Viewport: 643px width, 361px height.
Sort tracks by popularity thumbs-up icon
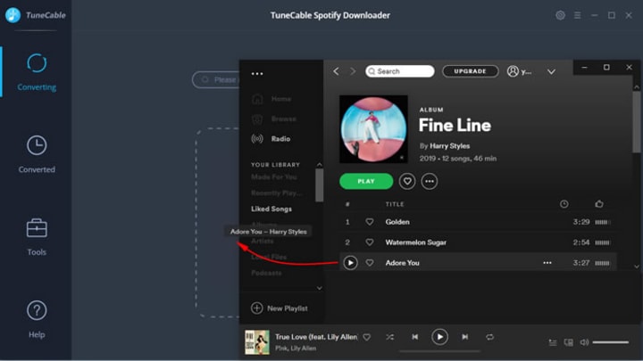(x=599, y=203)
